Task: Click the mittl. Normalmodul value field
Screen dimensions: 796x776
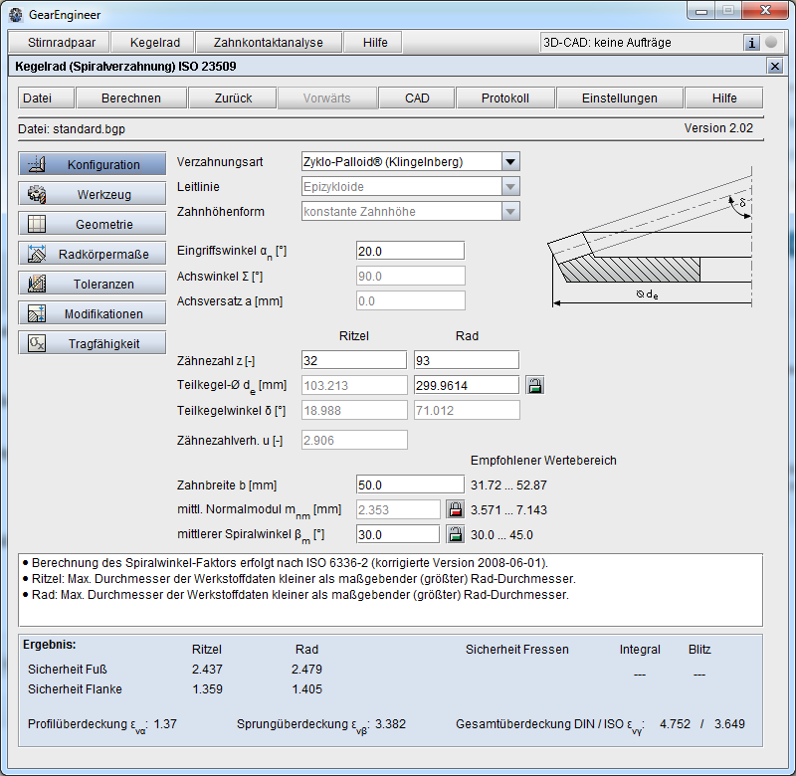Action: [398, 509]
